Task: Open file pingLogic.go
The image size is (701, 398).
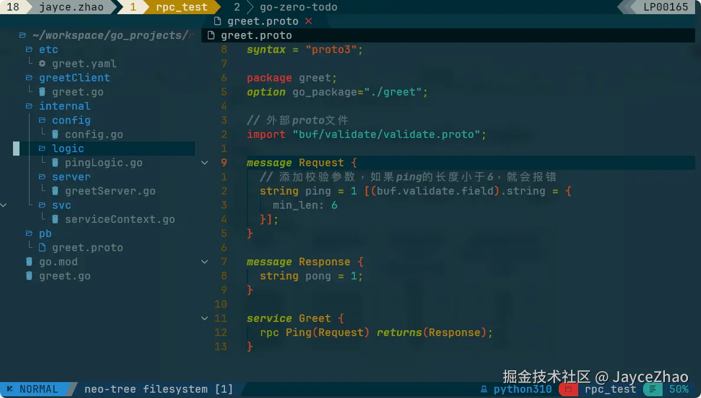Action: coord(104,163)
